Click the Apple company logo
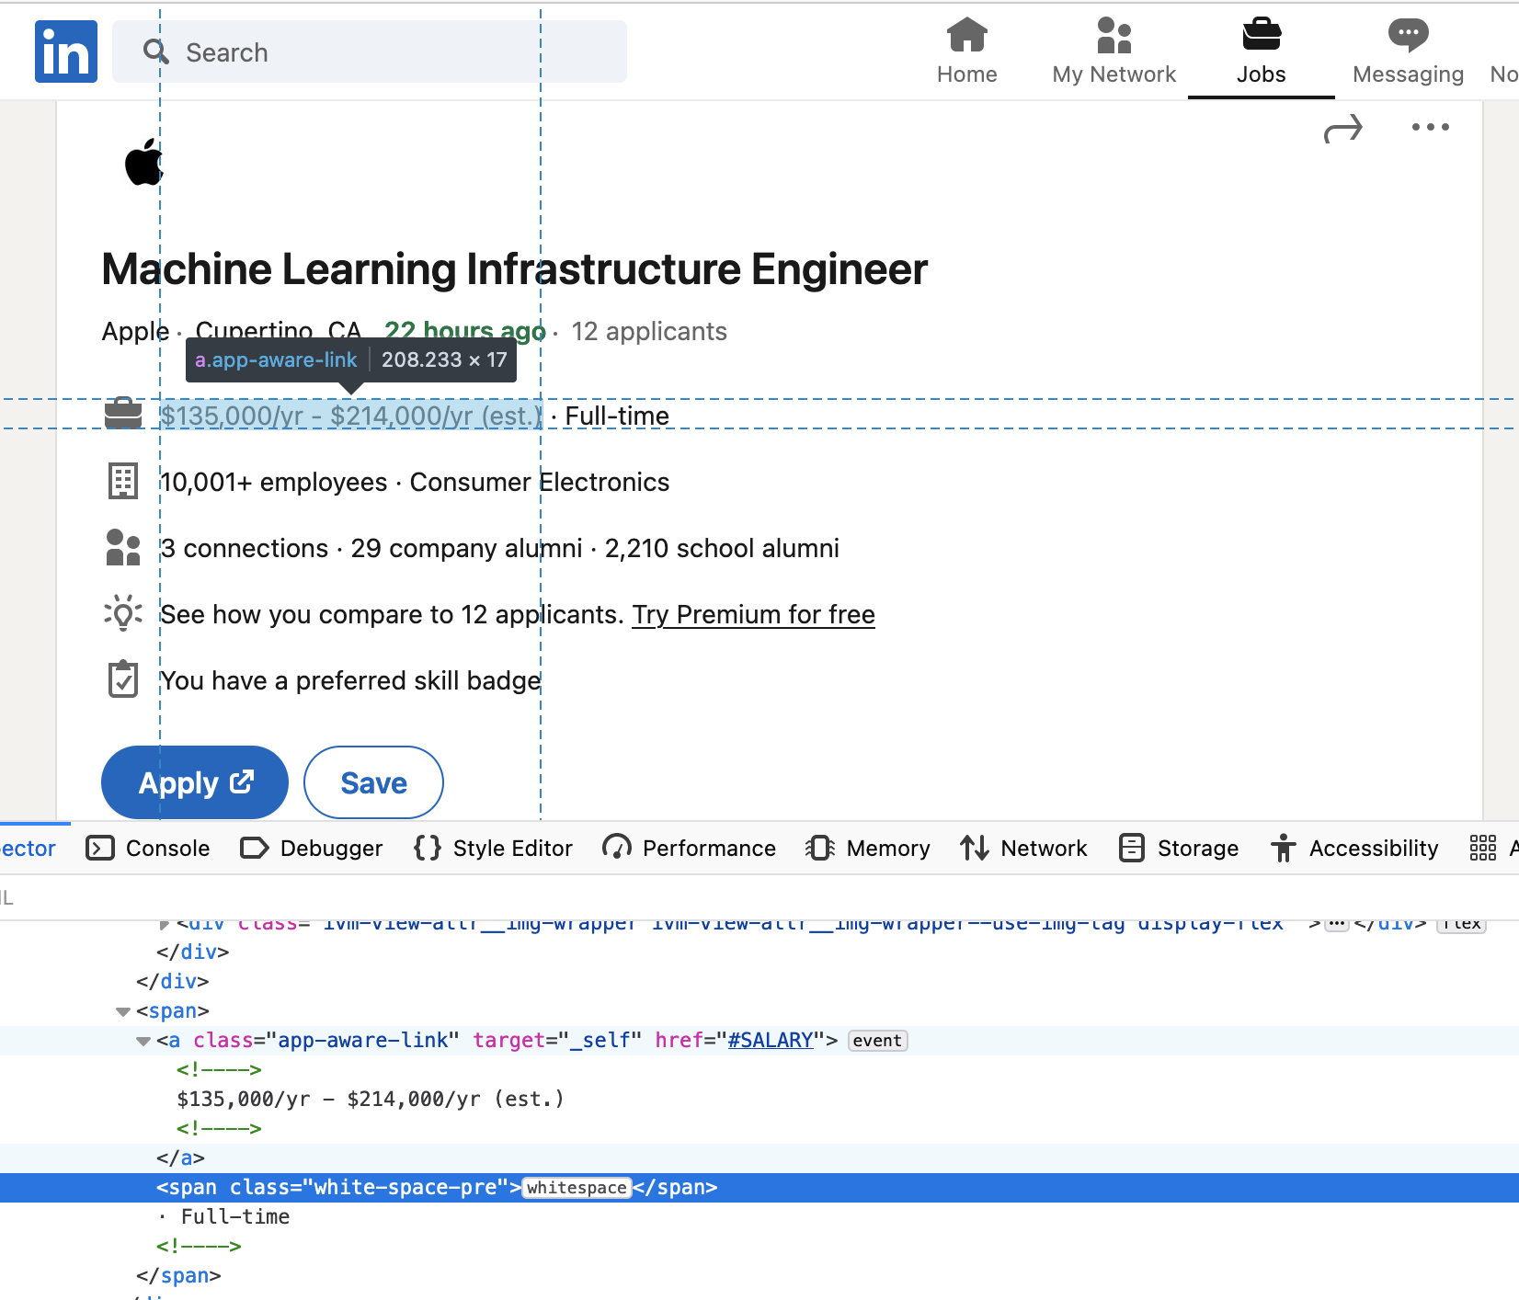 [143, 163]
